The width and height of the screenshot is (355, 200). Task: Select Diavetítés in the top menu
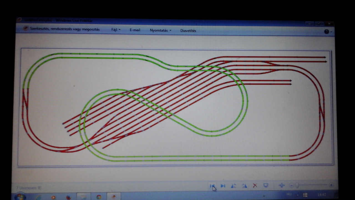[x=188, y=31]
